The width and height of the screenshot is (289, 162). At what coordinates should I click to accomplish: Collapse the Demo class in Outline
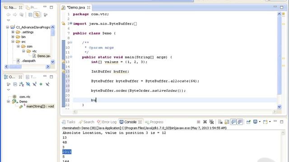point(8,101)
